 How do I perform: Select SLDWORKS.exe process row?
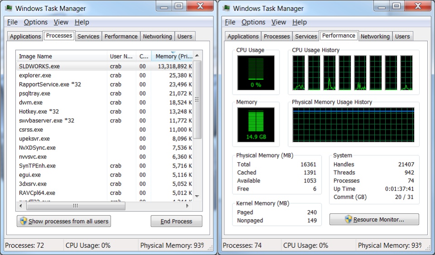pos(104,66)
